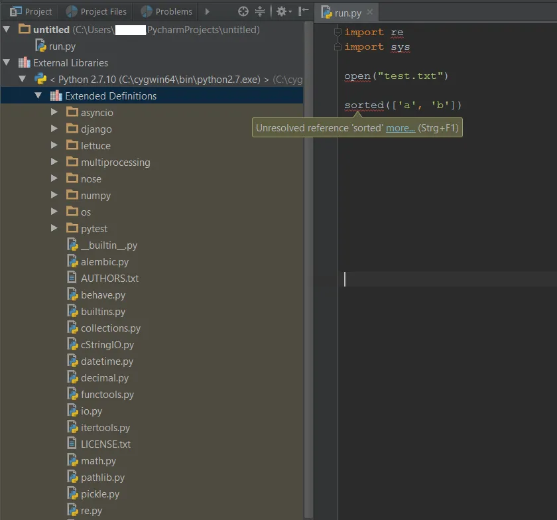Open __builtin__.py from Extended Definitions
Image resolution: width=557 pixels, height=520 pixels.
click(109, 245)
